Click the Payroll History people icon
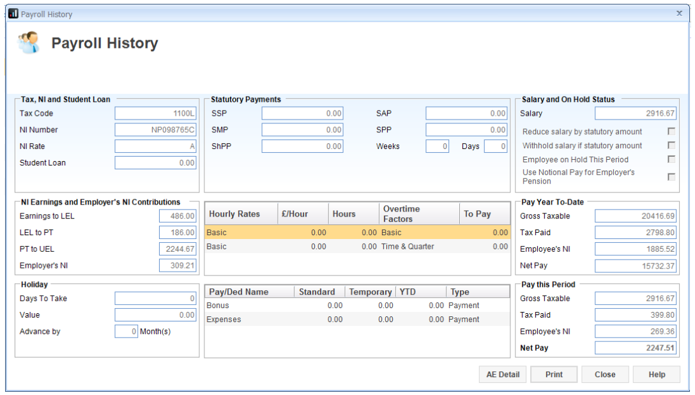 (x=28, y=43)
